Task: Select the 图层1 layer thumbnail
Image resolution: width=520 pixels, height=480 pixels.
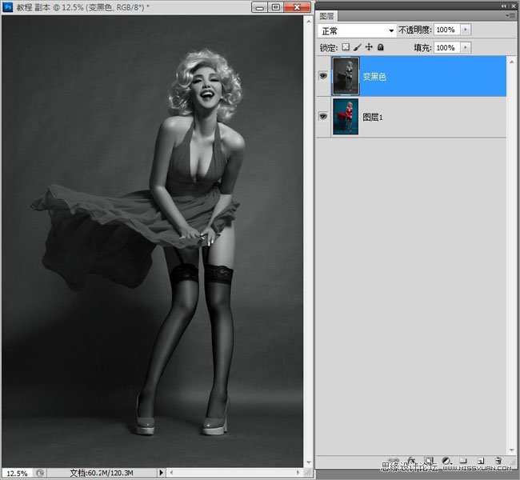Action: pos(345,116)
